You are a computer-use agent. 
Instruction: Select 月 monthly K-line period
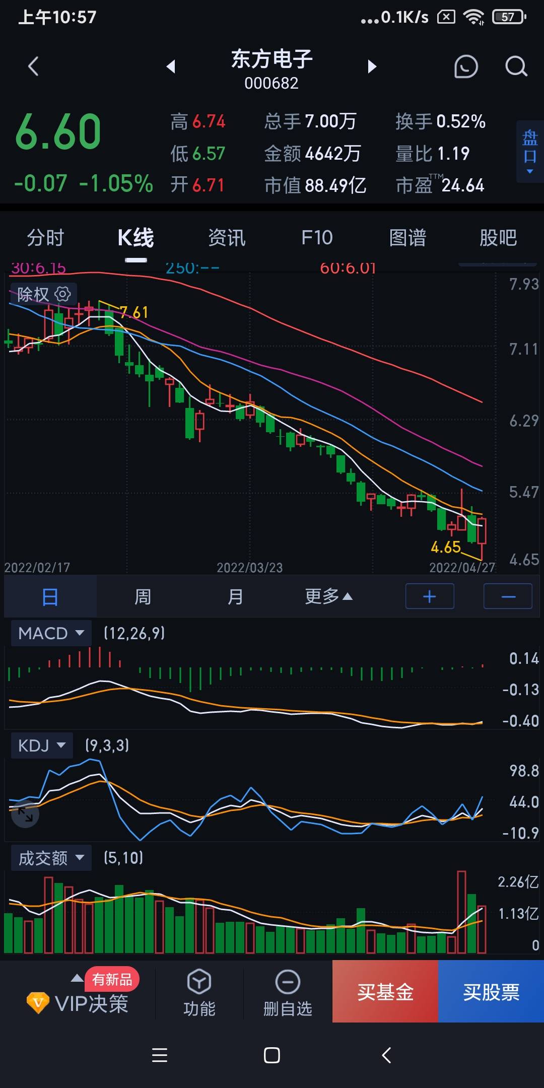tap(235, 597)
